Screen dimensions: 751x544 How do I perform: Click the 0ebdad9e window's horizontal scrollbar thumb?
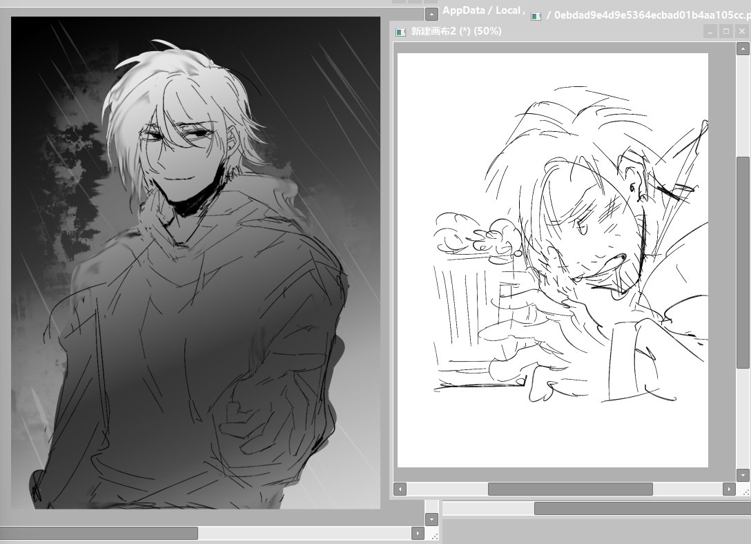[x=642, y=508]
